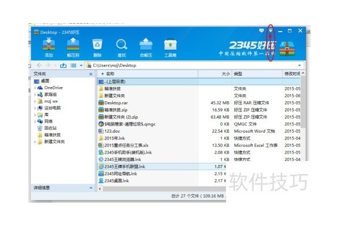339x226 pixels.
Task: Click the 自解压 (Self-extract) icon
Action: 146,47
